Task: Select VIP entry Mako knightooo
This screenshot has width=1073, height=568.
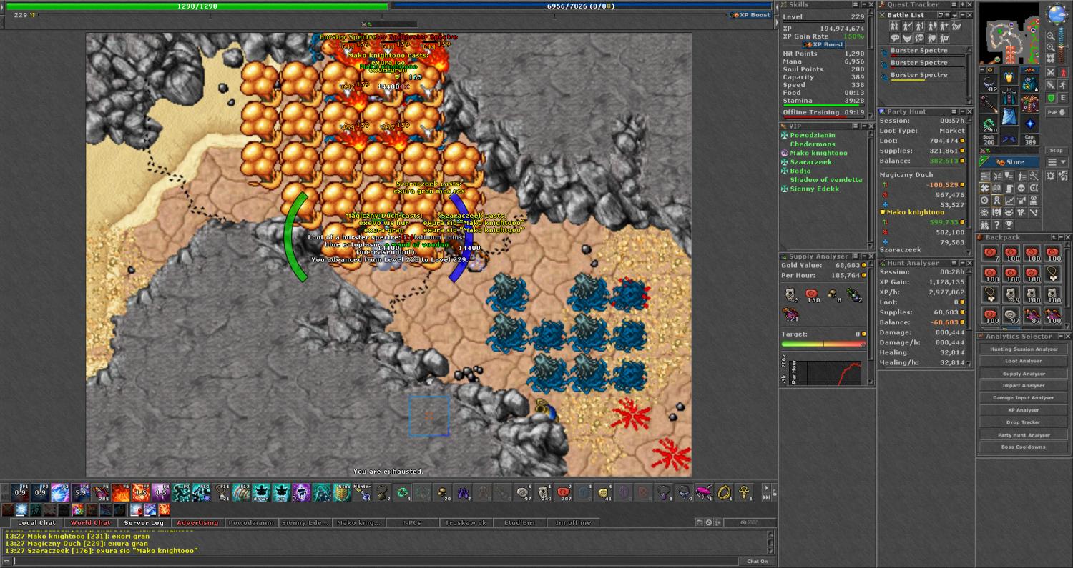Action: (x=818, y=153)
